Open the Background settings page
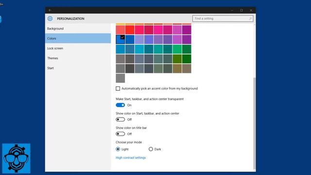The image size is (311, 175). (x=78, y=29)
